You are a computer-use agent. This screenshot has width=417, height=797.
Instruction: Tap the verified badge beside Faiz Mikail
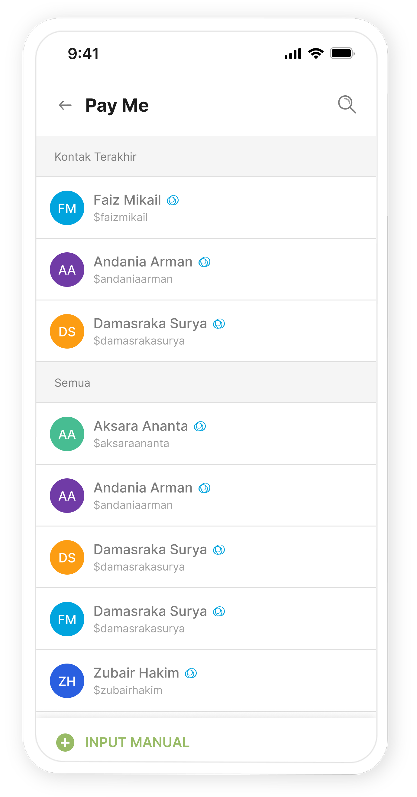(173, 200)
